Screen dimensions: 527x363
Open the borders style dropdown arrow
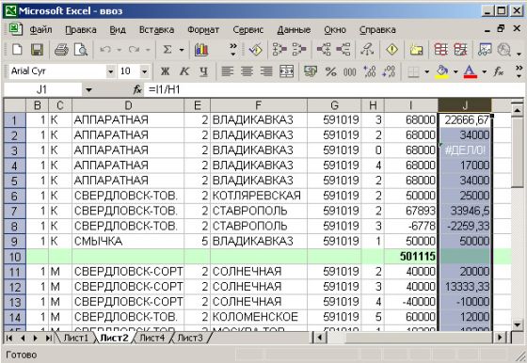coord(427,71)
